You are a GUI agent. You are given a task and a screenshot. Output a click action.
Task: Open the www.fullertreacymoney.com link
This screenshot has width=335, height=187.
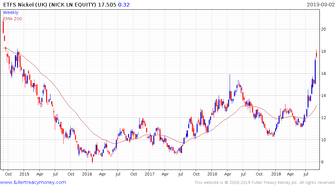coord(33,182)
